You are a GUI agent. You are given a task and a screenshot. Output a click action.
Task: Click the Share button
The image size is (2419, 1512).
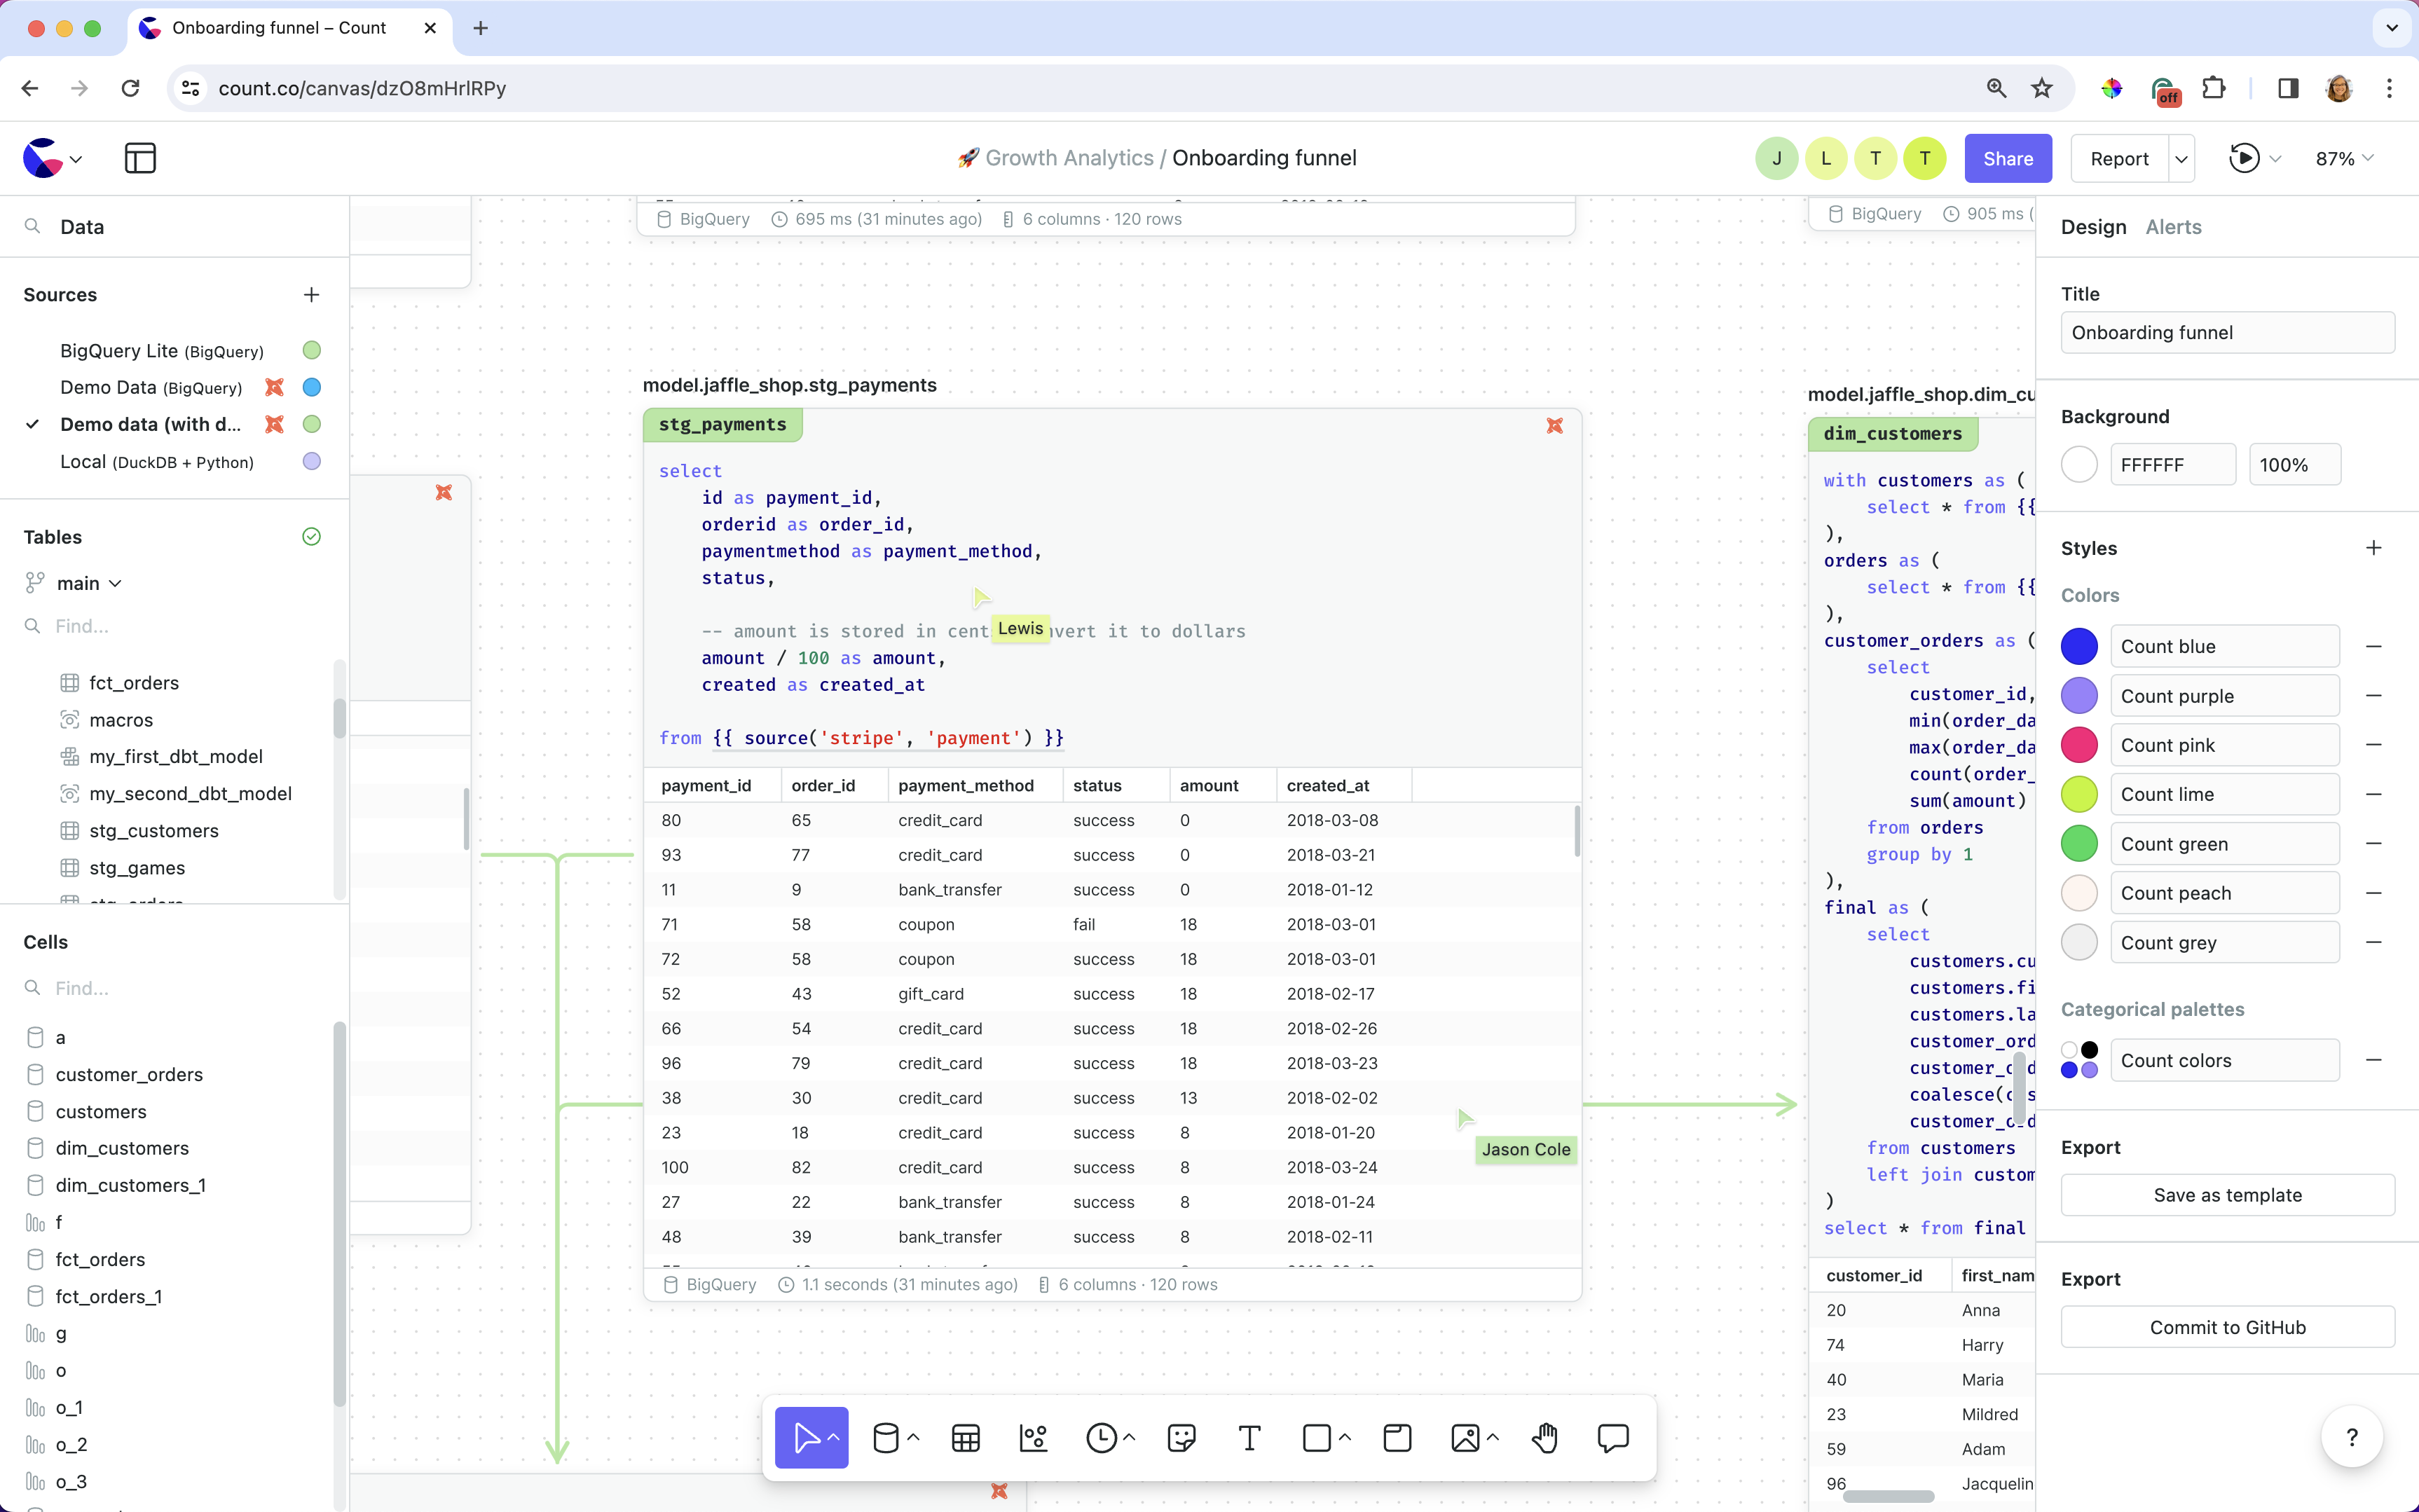[x=2007, y=159]
